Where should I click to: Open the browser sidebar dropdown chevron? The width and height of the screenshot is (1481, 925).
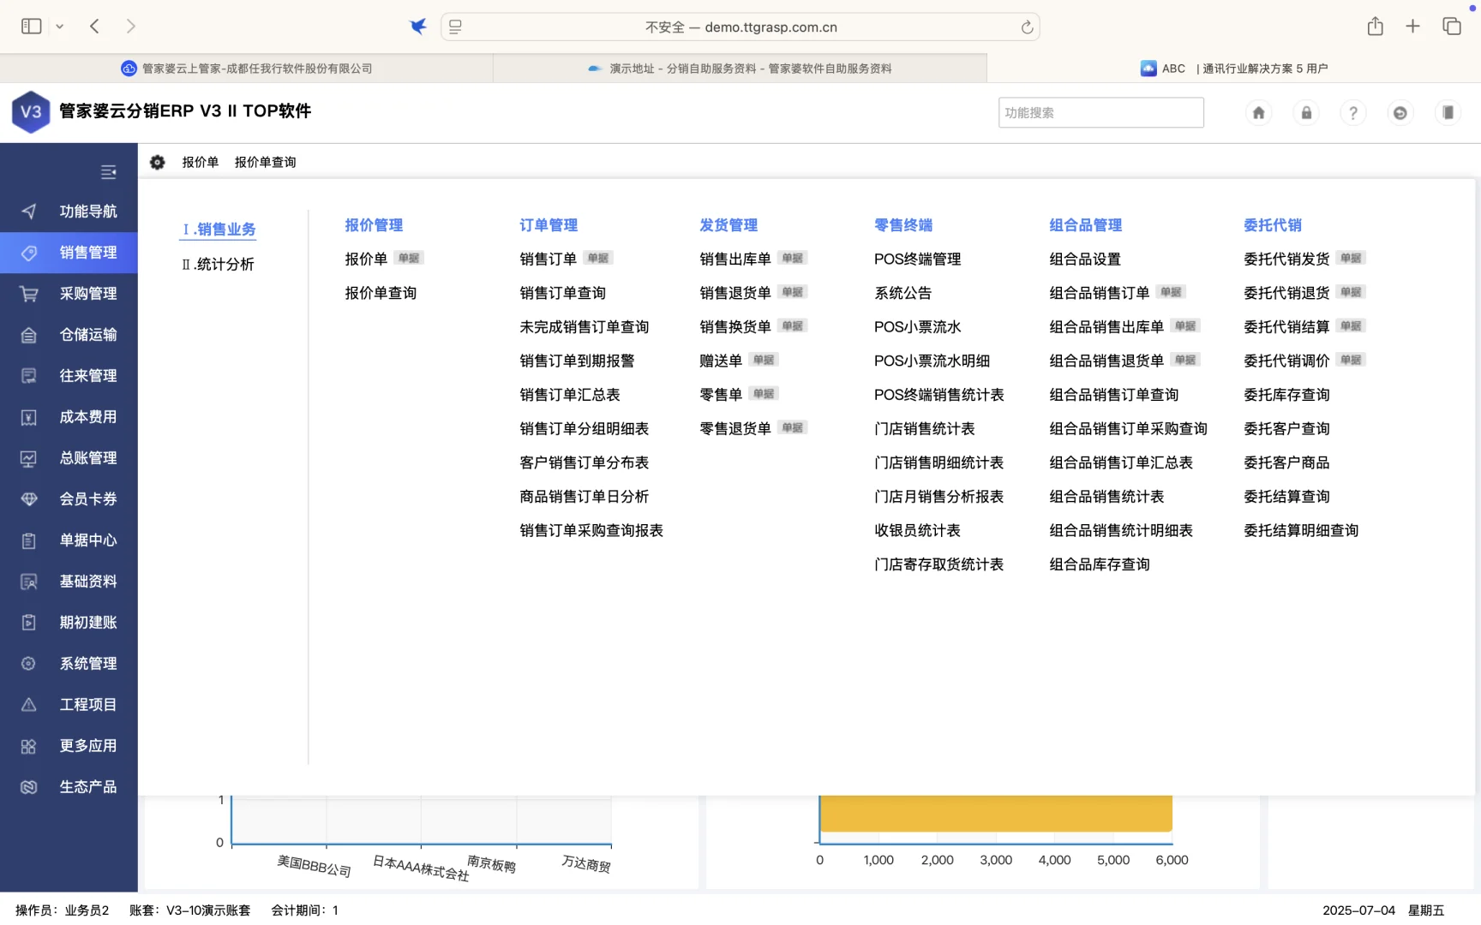pos(60,26)
